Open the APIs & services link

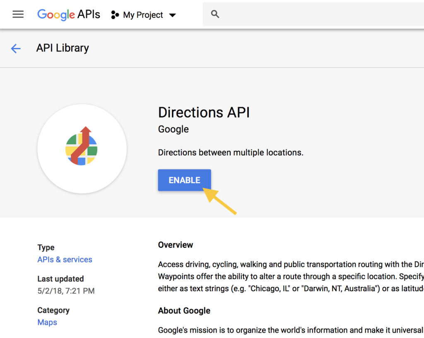(x=65, y=259)
